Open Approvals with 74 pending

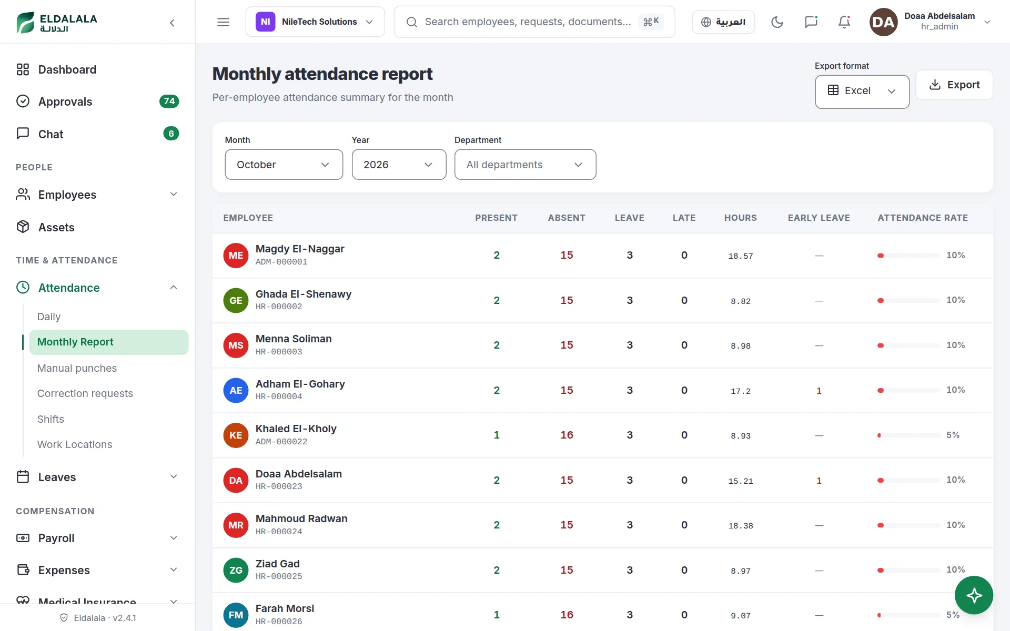click(97, 101)
